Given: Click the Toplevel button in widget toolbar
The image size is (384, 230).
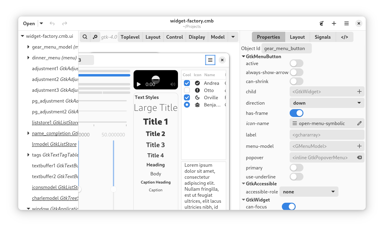Looking at the screenshot, I should 130,37.
